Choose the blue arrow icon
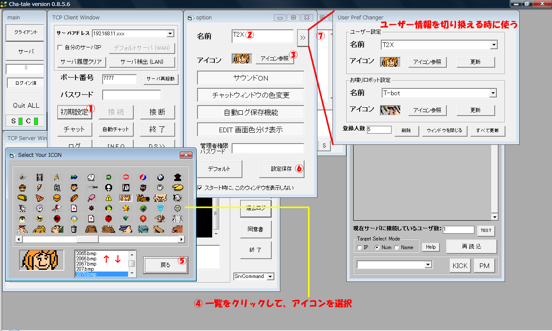The width and height of the screenshot is (552, 331). coord(74,177)
